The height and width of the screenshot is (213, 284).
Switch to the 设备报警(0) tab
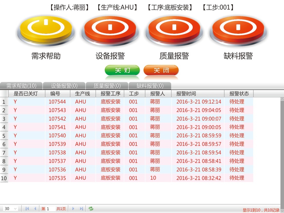click(64, 86)
